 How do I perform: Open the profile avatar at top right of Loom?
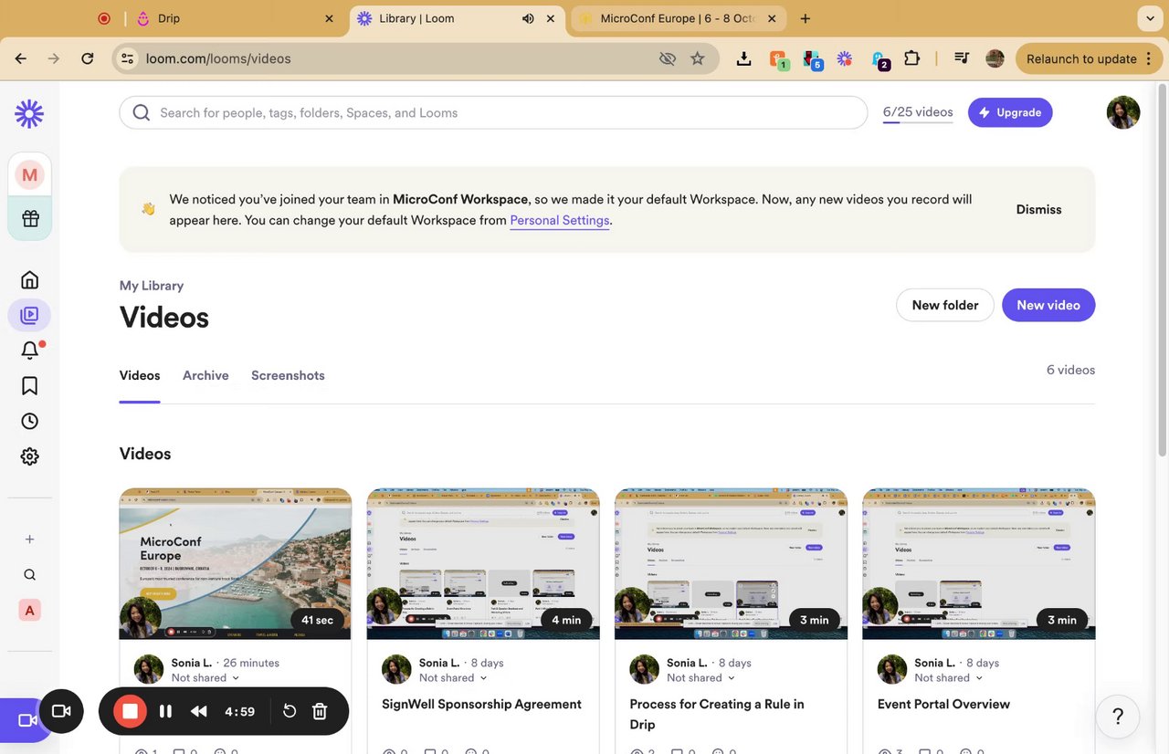pyautogui.click(x=1123, y=112)
